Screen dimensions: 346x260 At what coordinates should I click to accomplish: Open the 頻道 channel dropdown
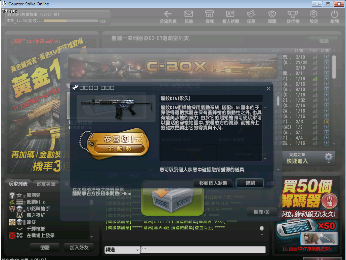tap(122, 250)
